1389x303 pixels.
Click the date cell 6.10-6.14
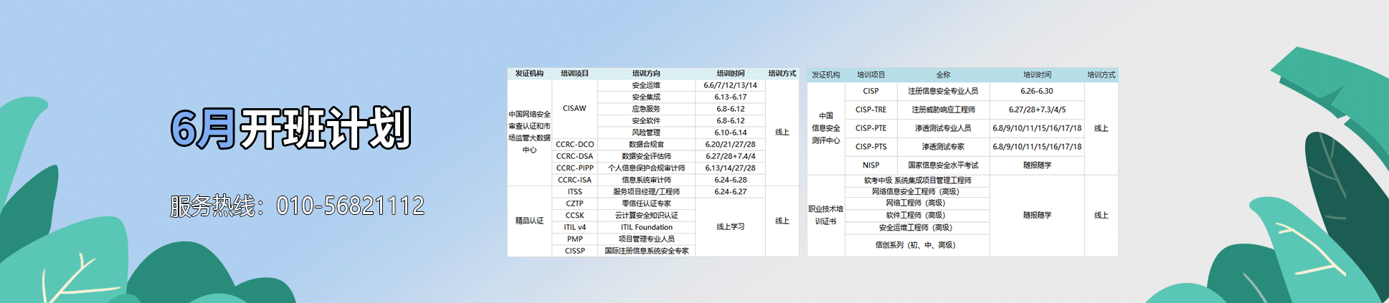730,133
